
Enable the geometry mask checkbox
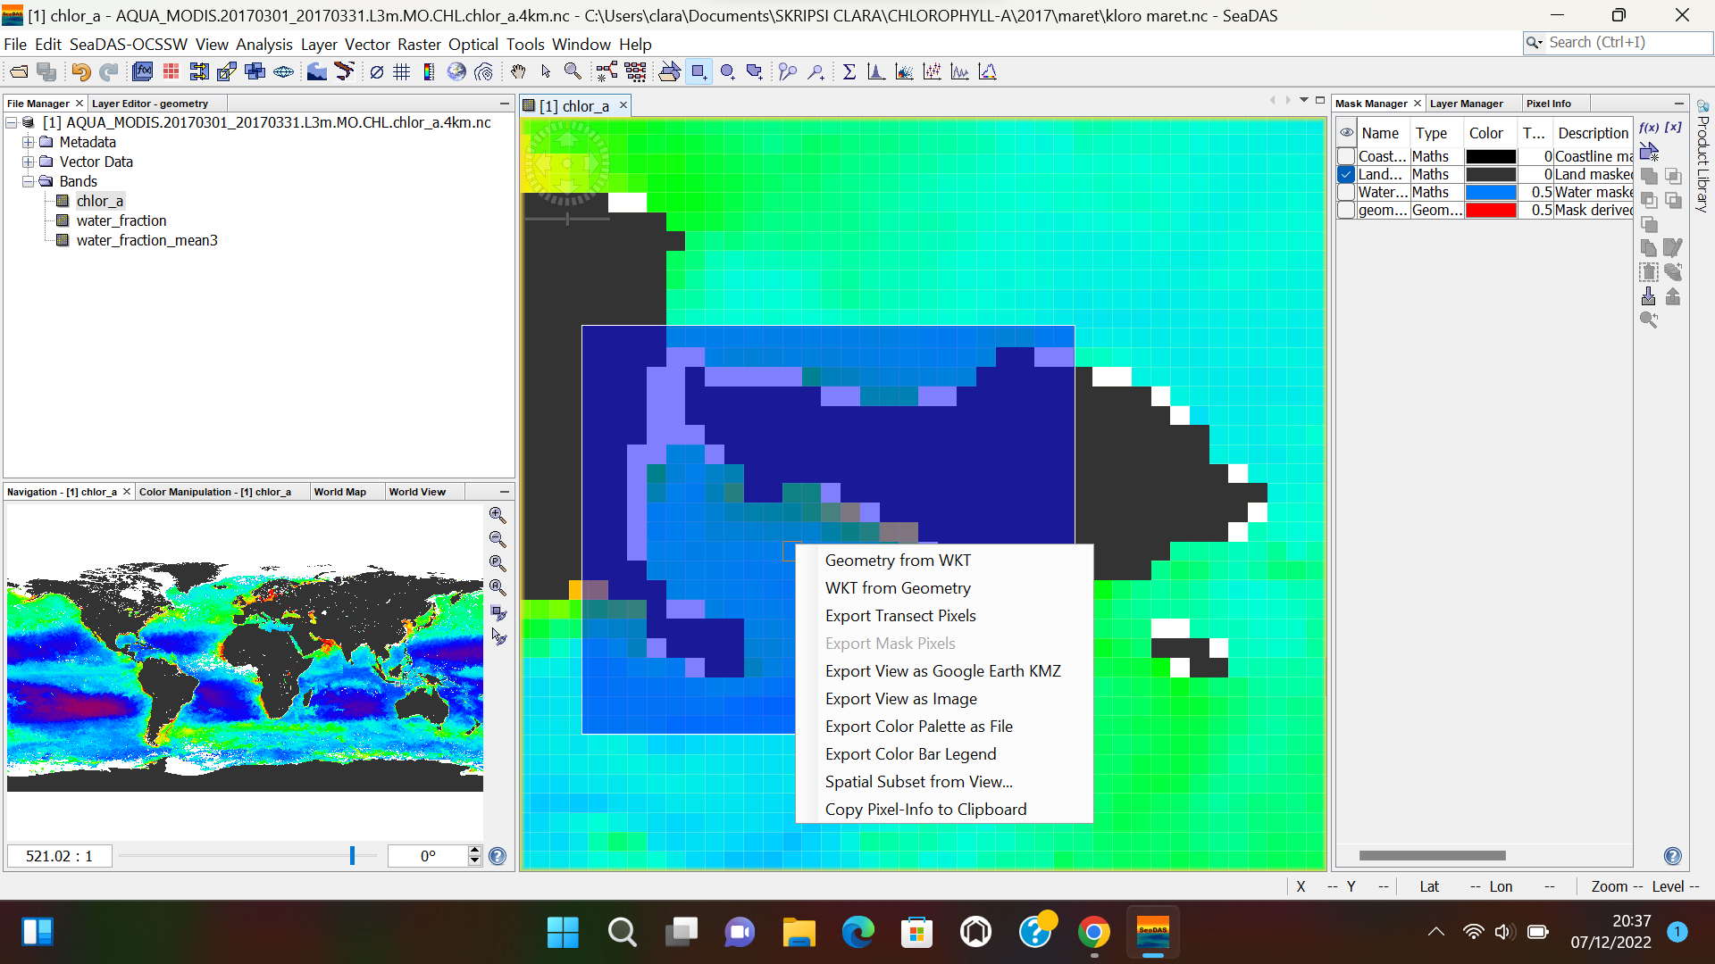pos(1346,210)
